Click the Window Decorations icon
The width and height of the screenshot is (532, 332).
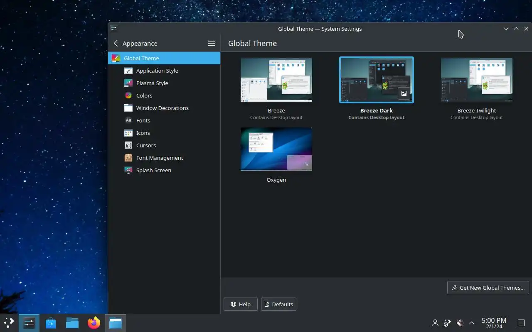click(128, 108)
